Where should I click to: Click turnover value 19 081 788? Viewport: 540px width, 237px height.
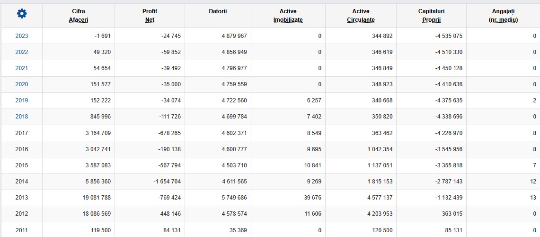pyautogui.click(x=97, y=198)
